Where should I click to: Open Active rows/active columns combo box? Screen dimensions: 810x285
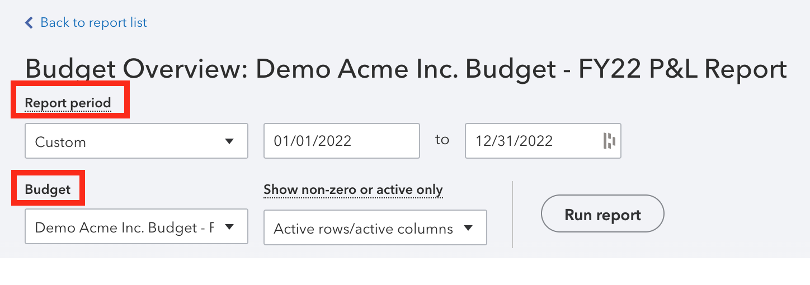click(x=375, y=227)
